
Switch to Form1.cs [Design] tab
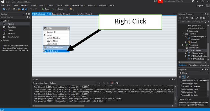coord(85,14)
